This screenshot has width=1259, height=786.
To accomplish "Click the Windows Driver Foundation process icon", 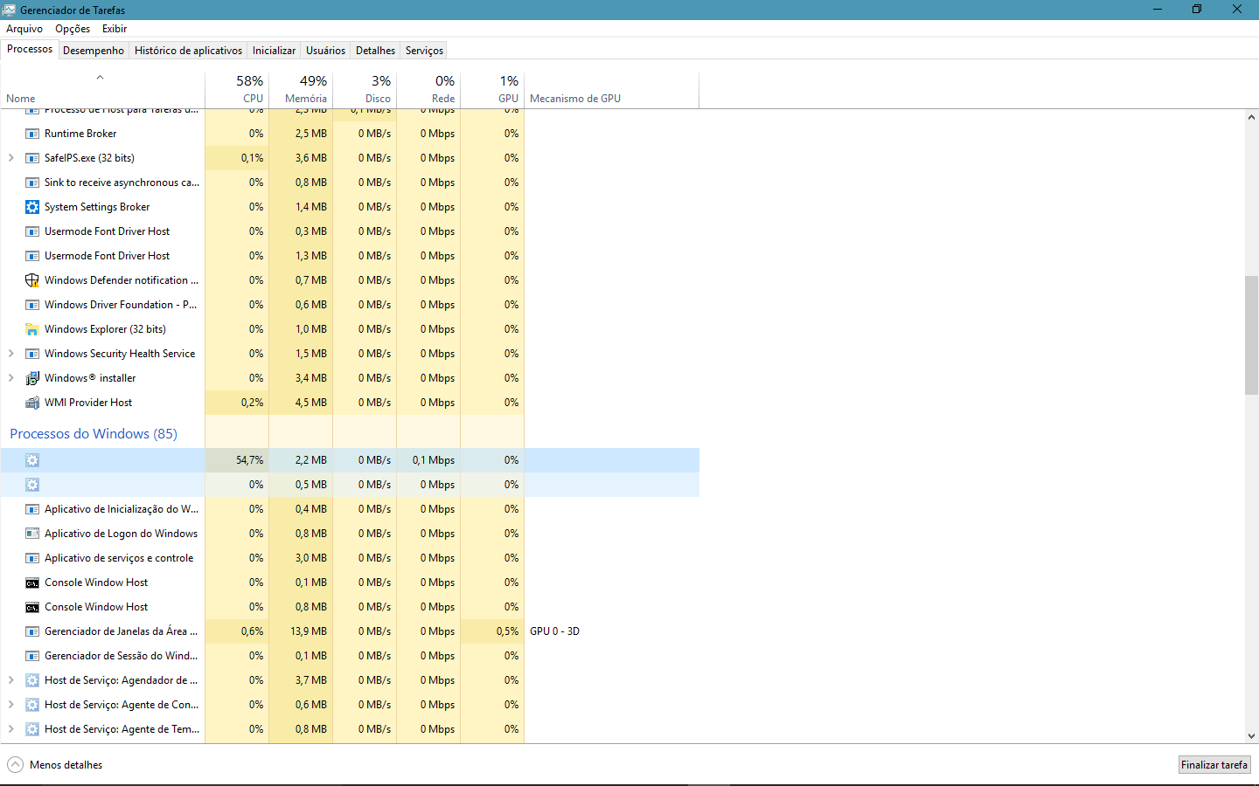I will point(32,305).
